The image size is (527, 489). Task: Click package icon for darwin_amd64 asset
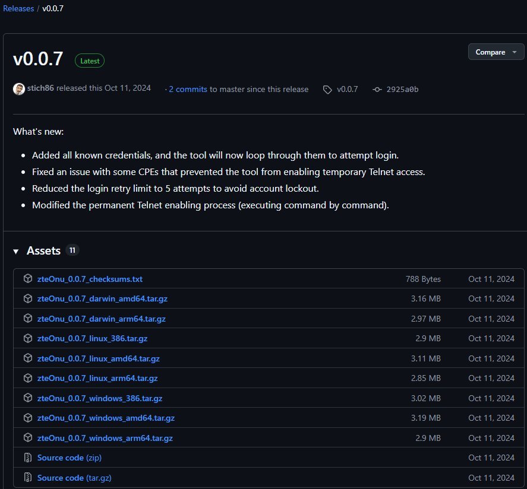coord(27,299)
